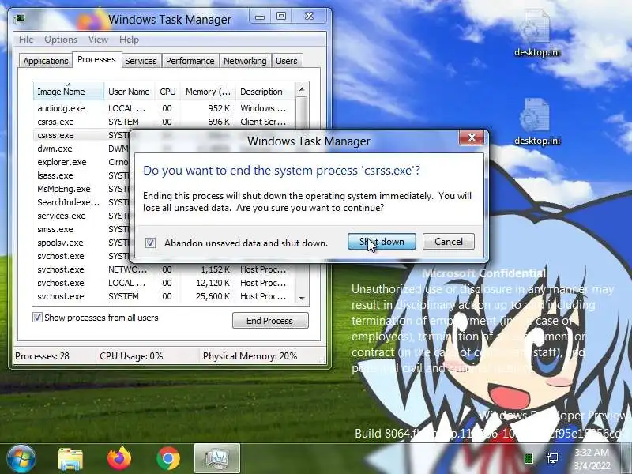Select the MsMpEng.exe process
Viewport: 632px width, 474px height.
point(81,189)
